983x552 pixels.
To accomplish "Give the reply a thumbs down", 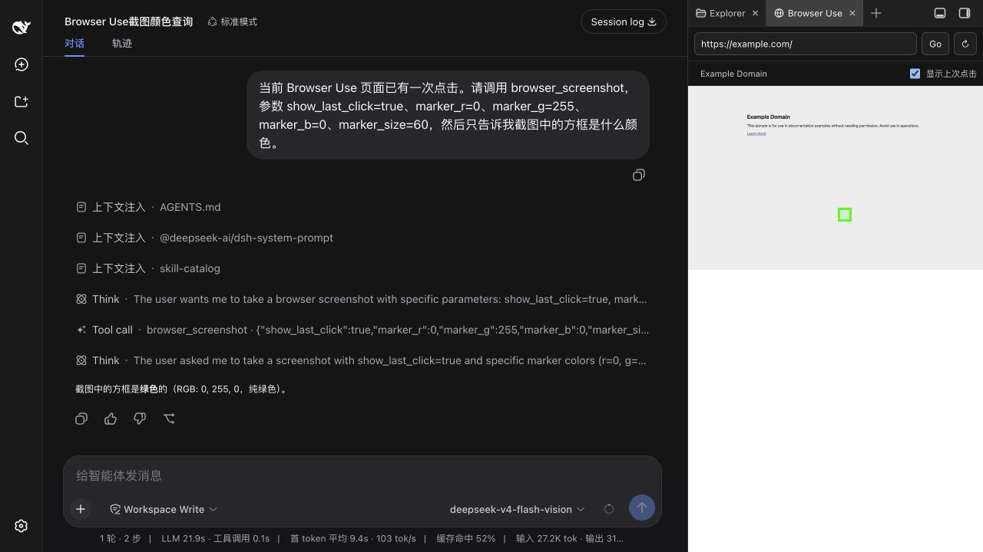I will click(140, 419).
